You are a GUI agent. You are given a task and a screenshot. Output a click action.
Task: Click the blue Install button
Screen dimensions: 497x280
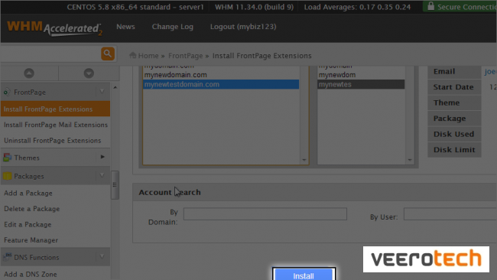coord(304,275)
